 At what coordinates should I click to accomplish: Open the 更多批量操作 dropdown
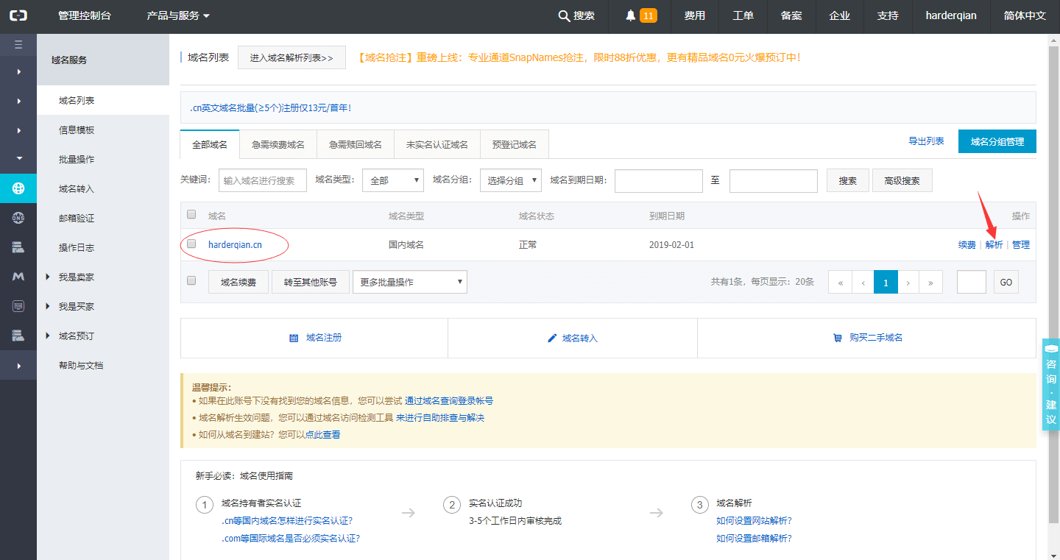click(410, 282)
